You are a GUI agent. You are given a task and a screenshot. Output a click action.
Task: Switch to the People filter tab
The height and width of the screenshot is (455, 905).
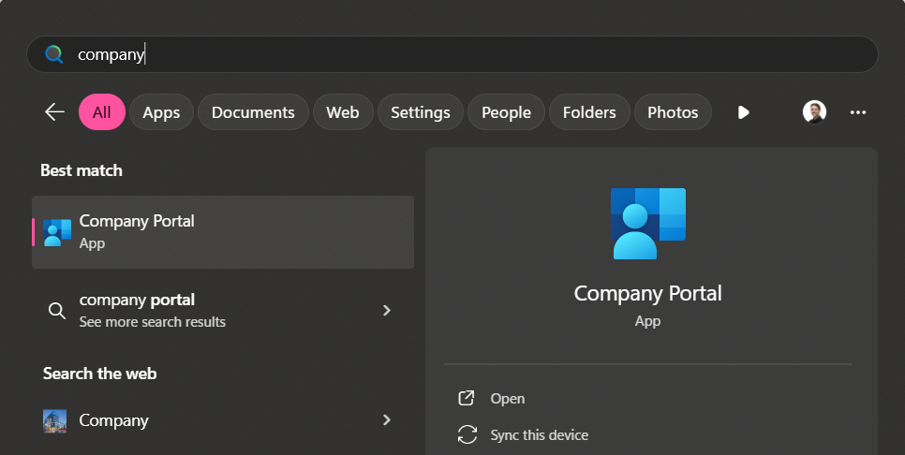click(506, 111)
